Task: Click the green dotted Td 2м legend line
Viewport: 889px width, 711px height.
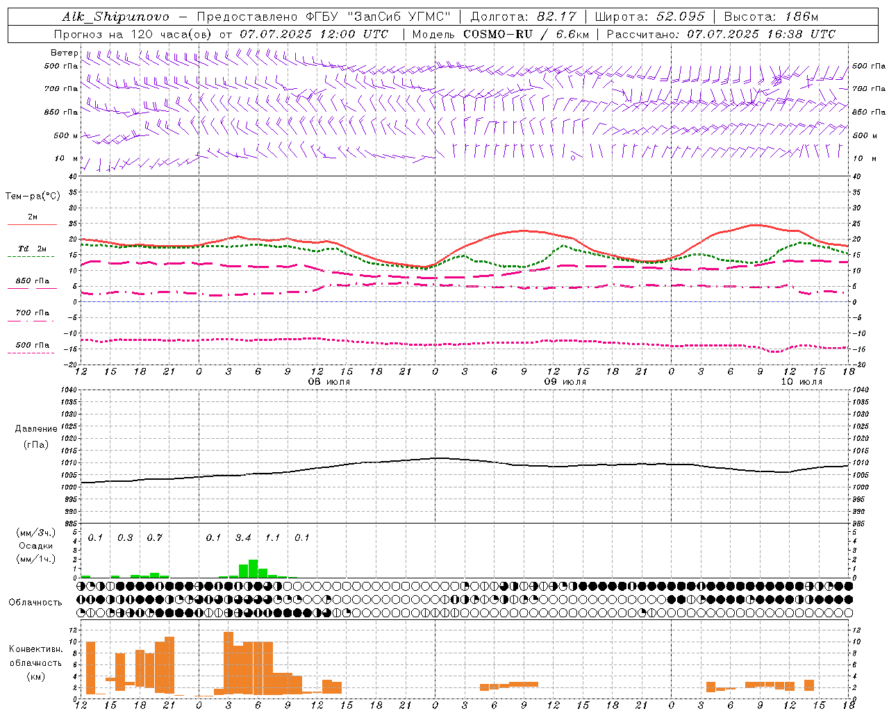Action: tap(32, 257)
